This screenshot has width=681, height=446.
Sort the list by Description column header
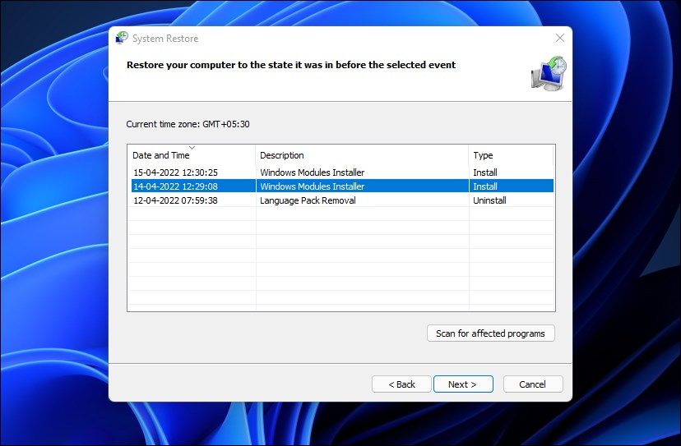[x=282, y=155]
